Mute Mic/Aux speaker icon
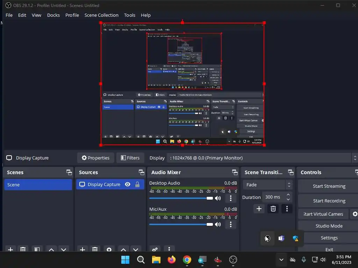Viewport: 358px width, 268px height. tap(218, 224)
